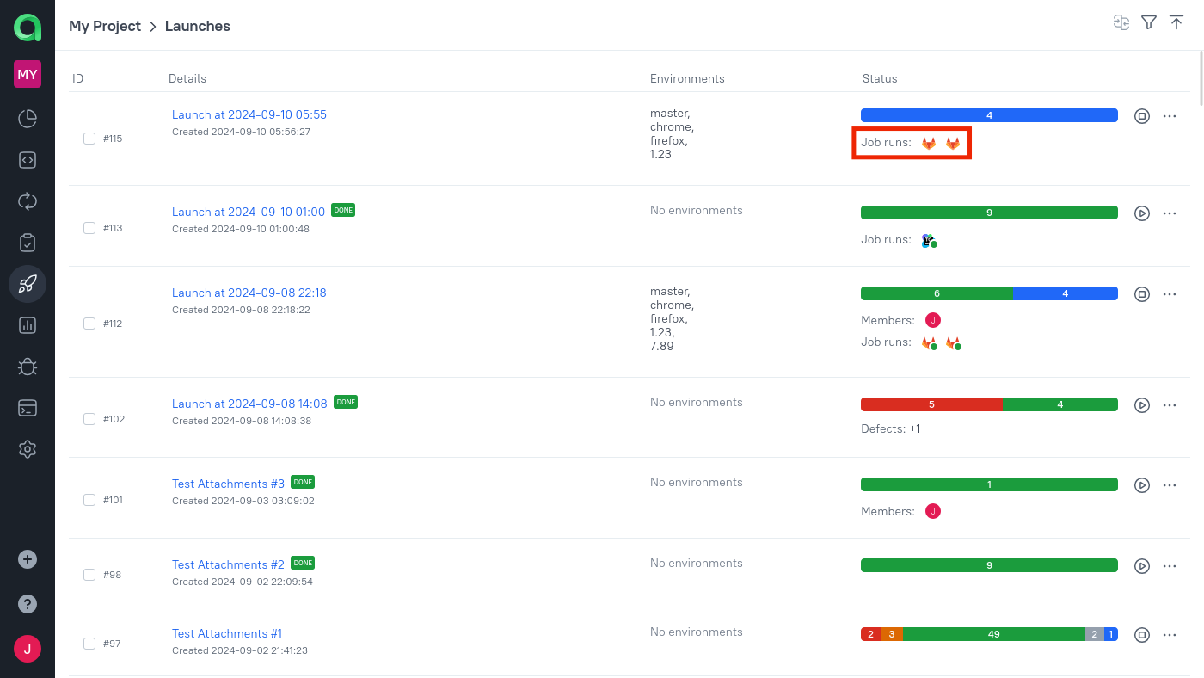Open more options menu for launch #113
This screenshot has width=1204, height=678.
point(1170,213)
